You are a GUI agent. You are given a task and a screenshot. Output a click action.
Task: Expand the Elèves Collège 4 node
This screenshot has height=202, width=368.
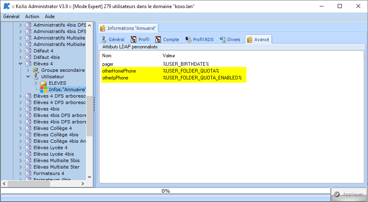click(21, 128)
